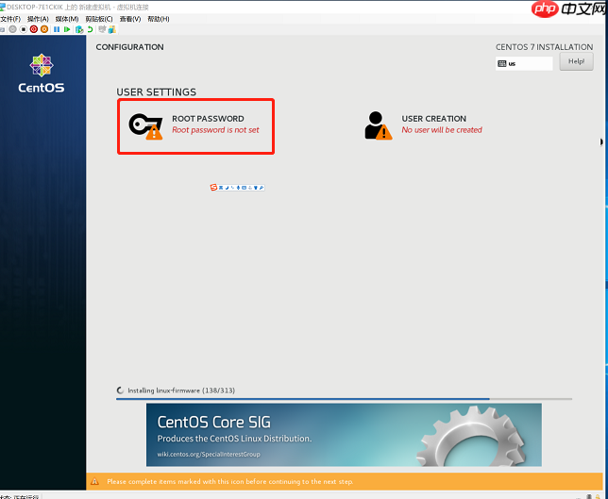
Task: Click the green Reset play icon in toolbar
Action: (x=67, y=29)
